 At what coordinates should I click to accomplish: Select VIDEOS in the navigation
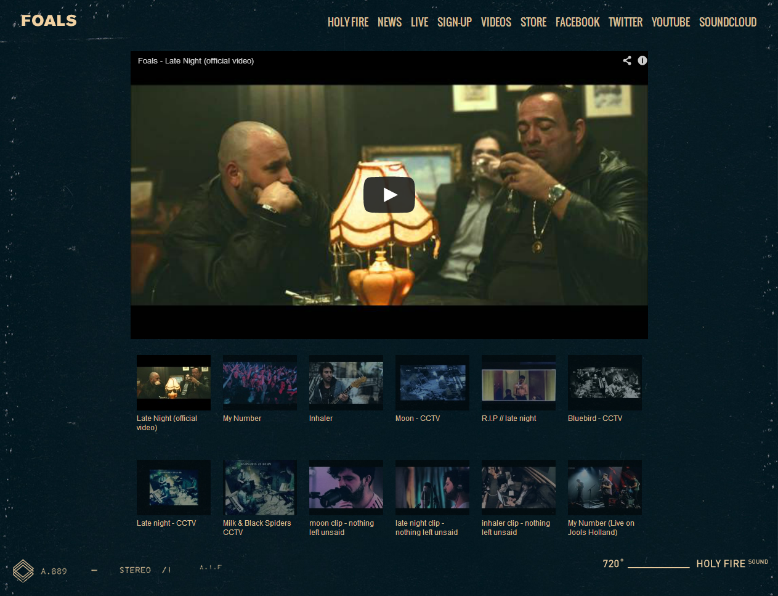click(496, 22)
